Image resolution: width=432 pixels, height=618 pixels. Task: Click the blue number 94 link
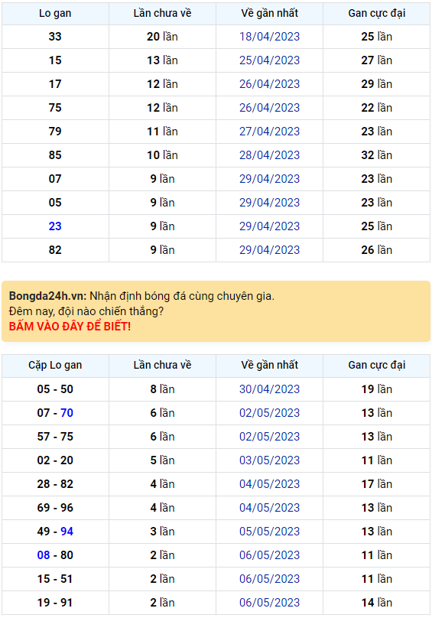coord(67,532)
